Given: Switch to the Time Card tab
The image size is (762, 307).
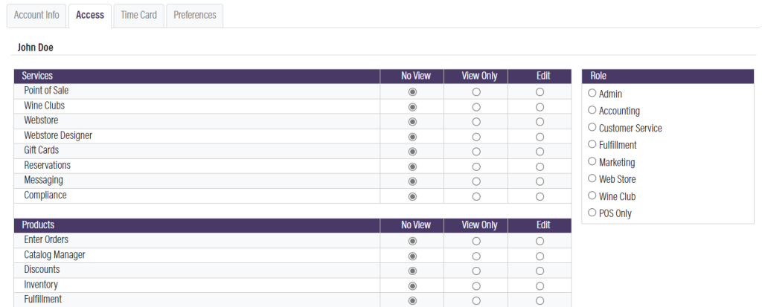Looking at the screenshot, I should pos(138,15).
